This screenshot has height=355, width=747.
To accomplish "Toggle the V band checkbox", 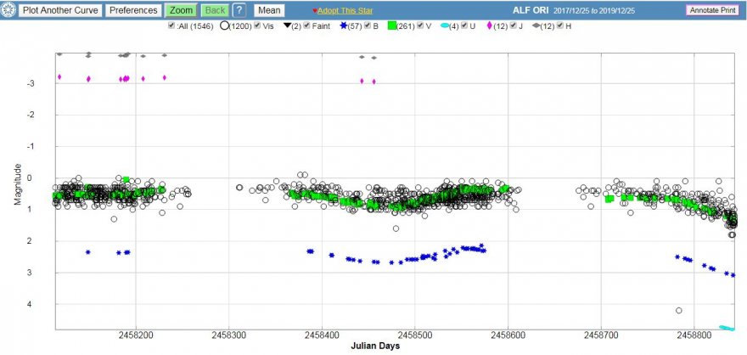I will pos(418,26).
